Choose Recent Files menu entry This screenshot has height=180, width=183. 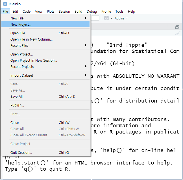point(45,46)
